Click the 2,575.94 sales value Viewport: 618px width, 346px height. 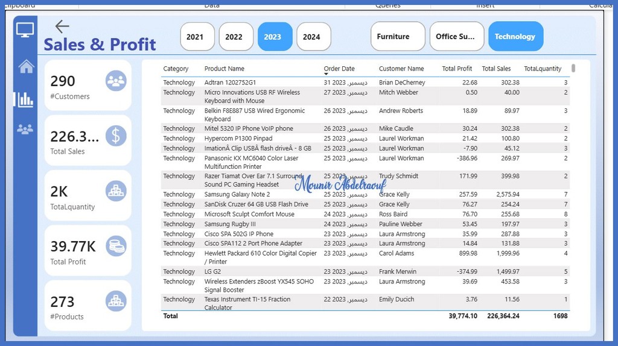pyautogui.click(x=508, y=194)
